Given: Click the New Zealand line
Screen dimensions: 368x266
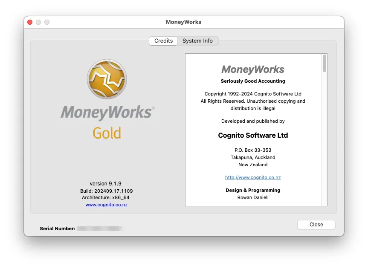Looking at the screenshot, I should (253, 165).
